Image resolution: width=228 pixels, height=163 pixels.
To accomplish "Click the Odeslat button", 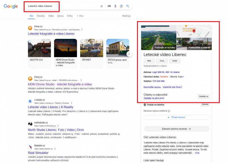I will click(205, 104).
